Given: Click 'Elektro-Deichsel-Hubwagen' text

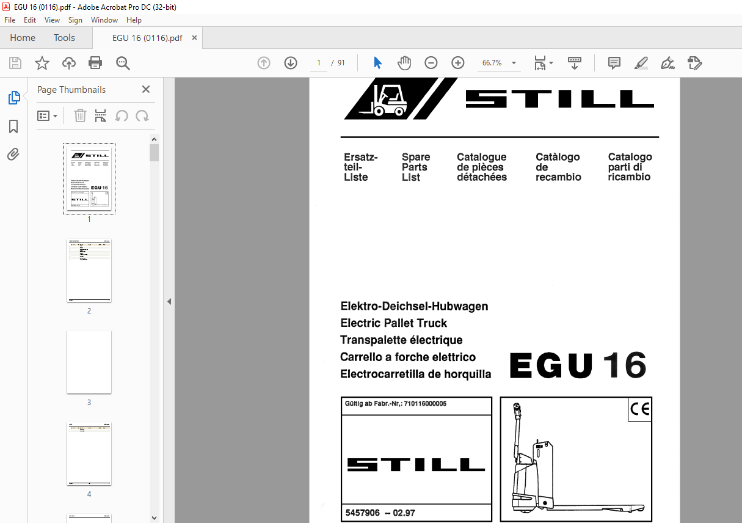Looking at the screenshot, I should point(414,306).
